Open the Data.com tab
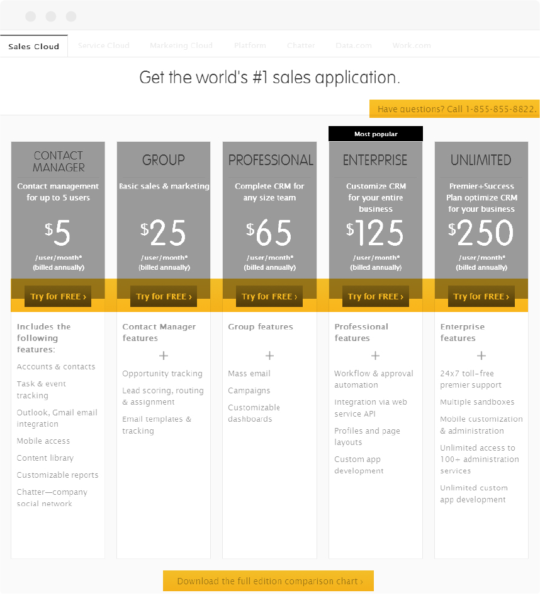The height and width of the screenshot is (595, 540). coord(353,45)
